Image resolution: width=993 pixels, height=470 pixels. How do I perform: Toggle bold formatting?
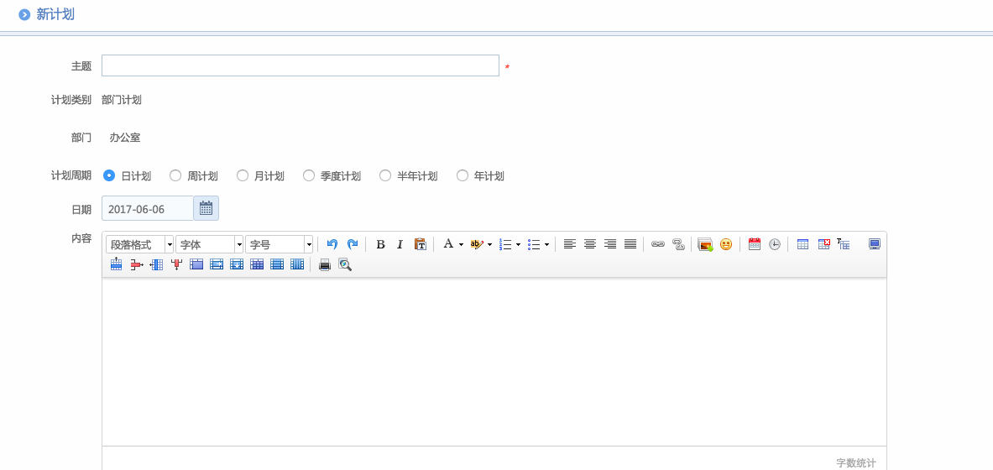[380, 244]
